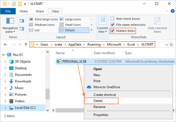This screenshot has width=176, height=122.
Task: Select Downloads in the navigation pane
Action: (23, 81)
